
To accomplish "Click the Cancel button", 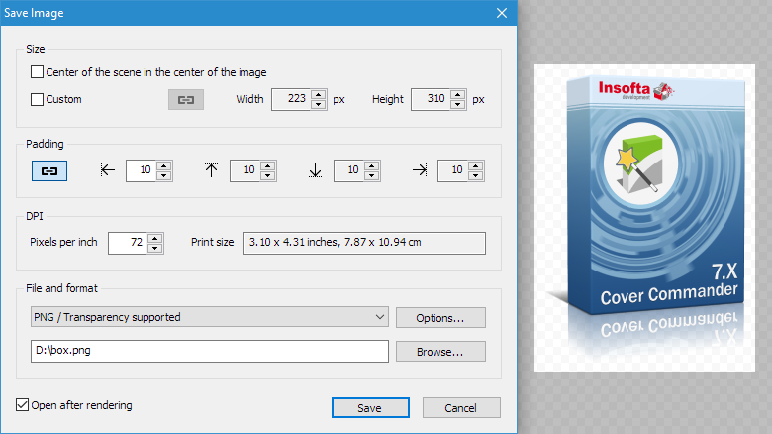I will click(461, 408).
